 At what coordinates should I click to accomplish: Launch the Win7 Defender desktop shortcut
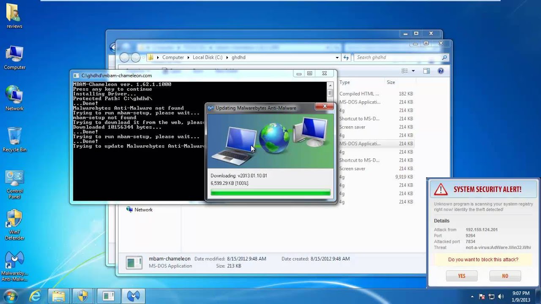pos(14,225)
